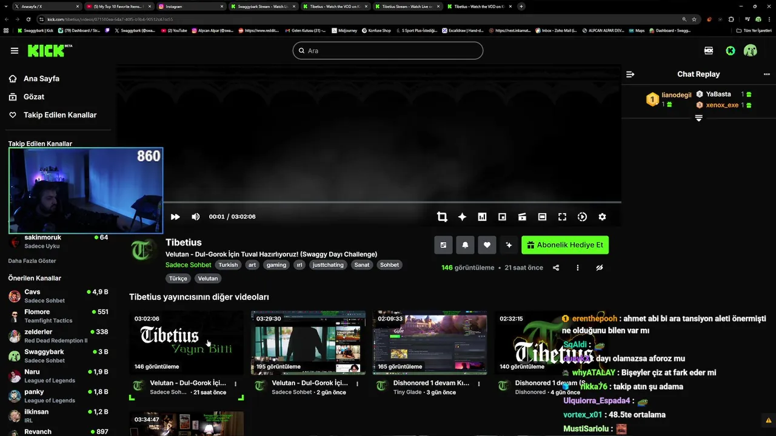Select the Sanat tag
The width and height of the screenshot is (776, 436).
click(362, 265)
